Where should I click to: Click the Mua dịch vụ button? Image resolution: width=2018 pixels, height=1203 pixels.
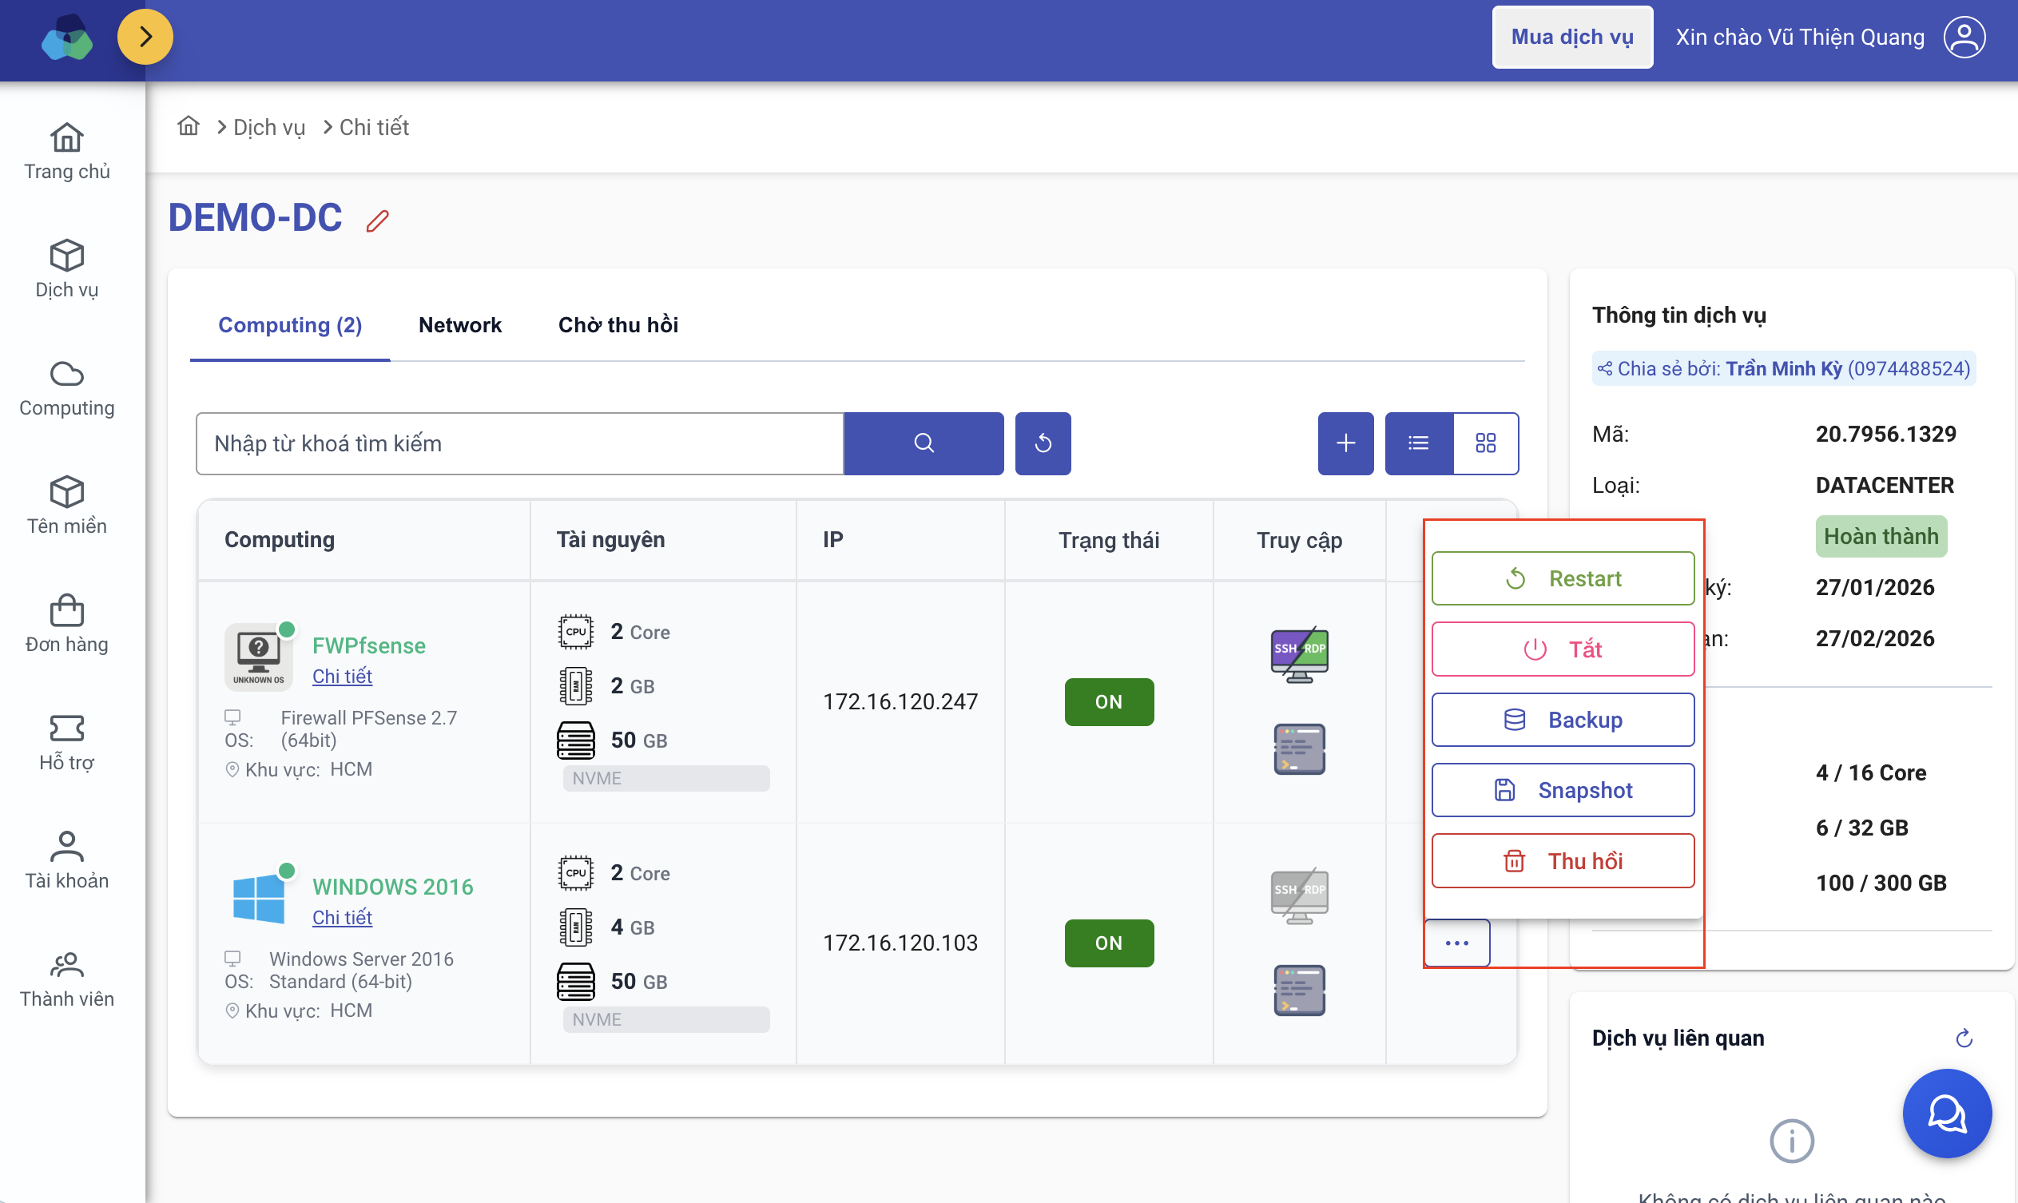(1571, 38)
